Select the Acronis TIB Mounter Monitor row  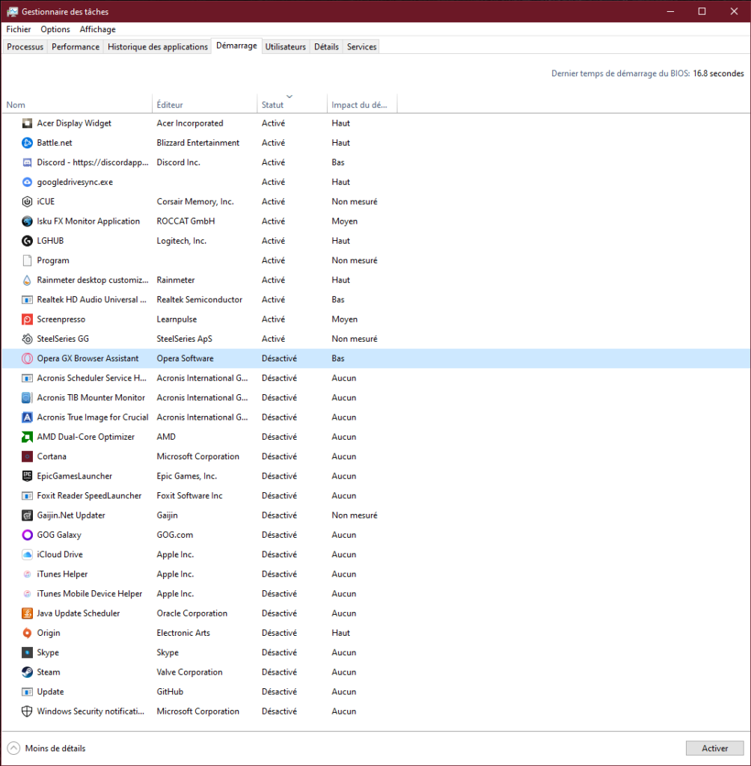point(376,398)
